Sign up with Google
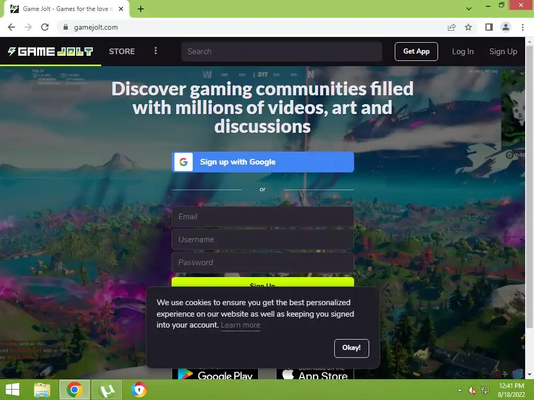Viewport: 534px width, 400px height. (x=263, y=162)
